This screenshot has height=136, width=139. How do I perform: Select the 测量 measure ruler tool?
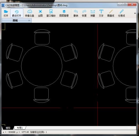point(93,13)
